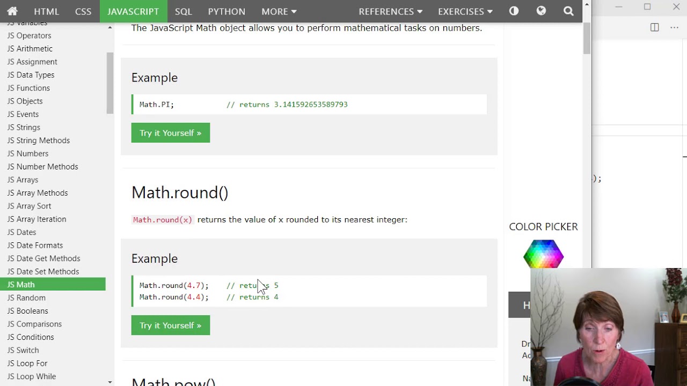Screen dimensions: 687x386
Task: Open the three-dot more options menu
Action: pos(674,27)
